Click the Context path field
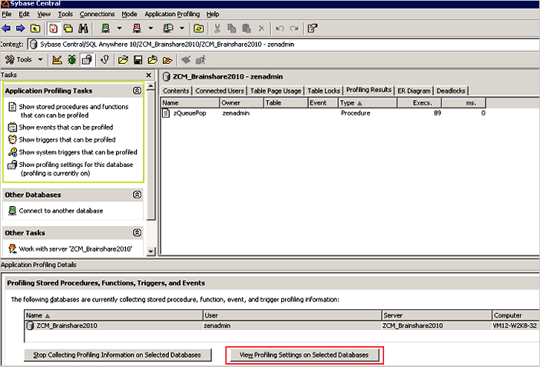Image resolution: width=540 pixels, height=367 pixels. tap(283, 44)
